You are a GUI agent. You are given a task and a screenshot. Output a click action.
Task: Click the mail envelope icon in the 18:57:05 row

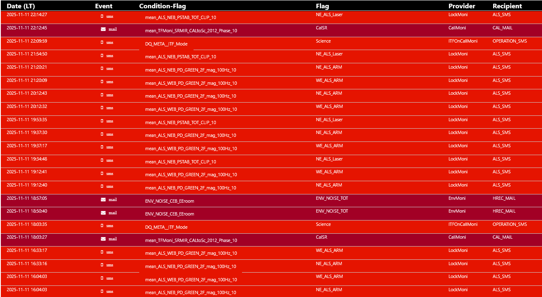[x=103, y=199]
